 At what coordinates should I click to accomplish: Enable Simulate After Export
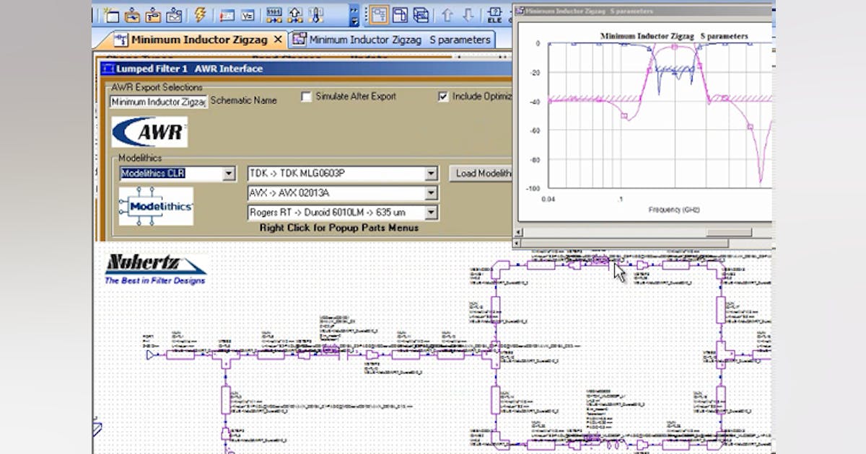click(306, 96)
